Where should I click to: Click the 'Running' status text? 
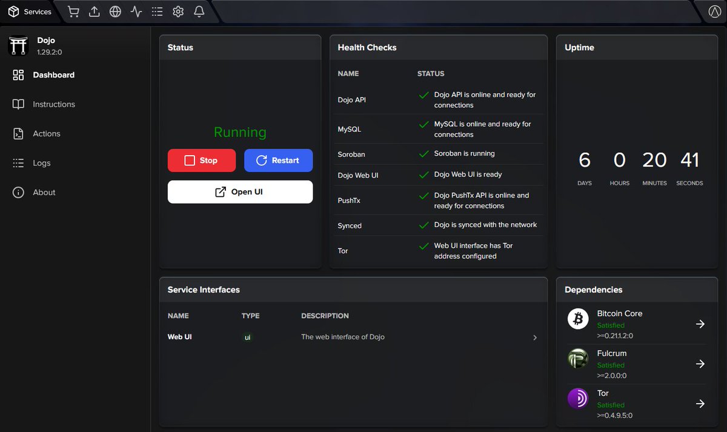point(240,132)
